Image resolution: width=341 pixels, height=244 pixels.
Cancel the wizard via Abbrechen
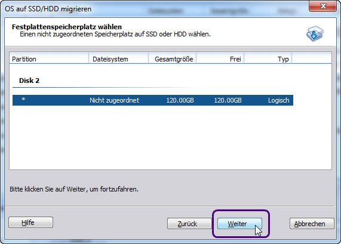pyautogui.click(x=312, y=224)
